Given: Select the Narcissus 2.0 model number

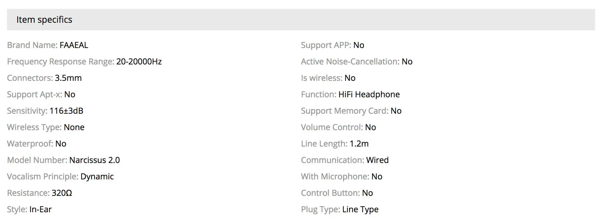Looking at the screenshot, I should (x=94, y=160).
